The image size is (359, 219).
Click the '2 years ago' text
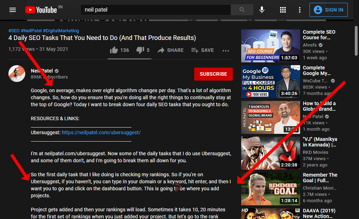(315, 165)
